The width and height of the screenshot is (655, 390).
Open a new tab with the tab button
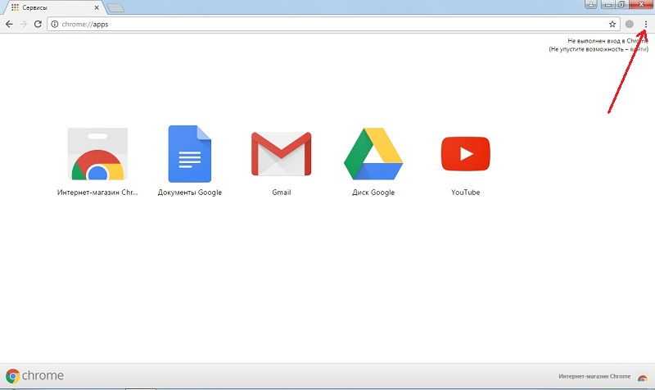115,8
